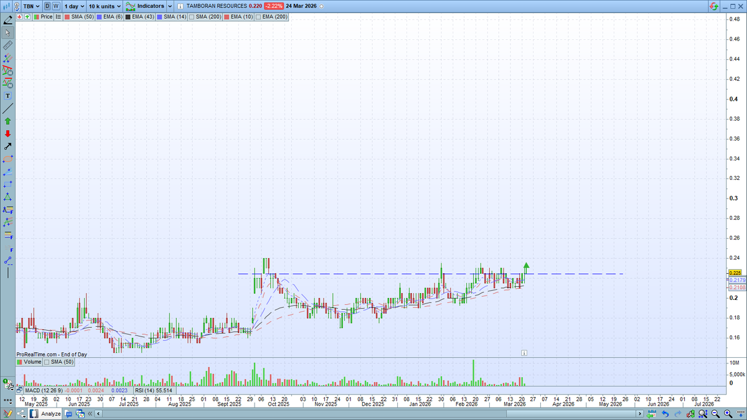This screenshot has height=420, width=747.
Task: Select the rectangle drawing tool
Action: coord(7,184)
